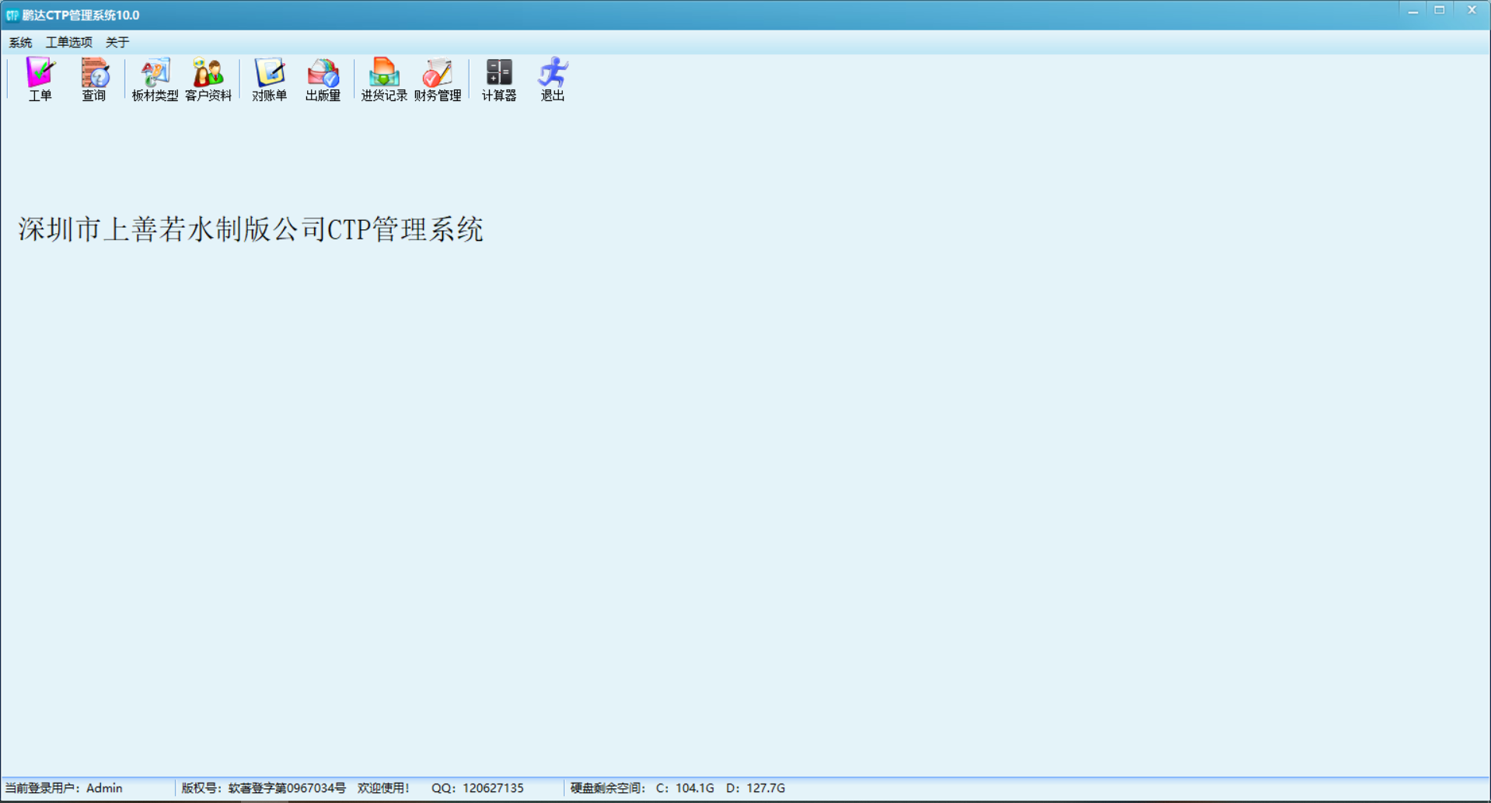
Task: Click the QQ number 120627135
Action: point(479,787)
